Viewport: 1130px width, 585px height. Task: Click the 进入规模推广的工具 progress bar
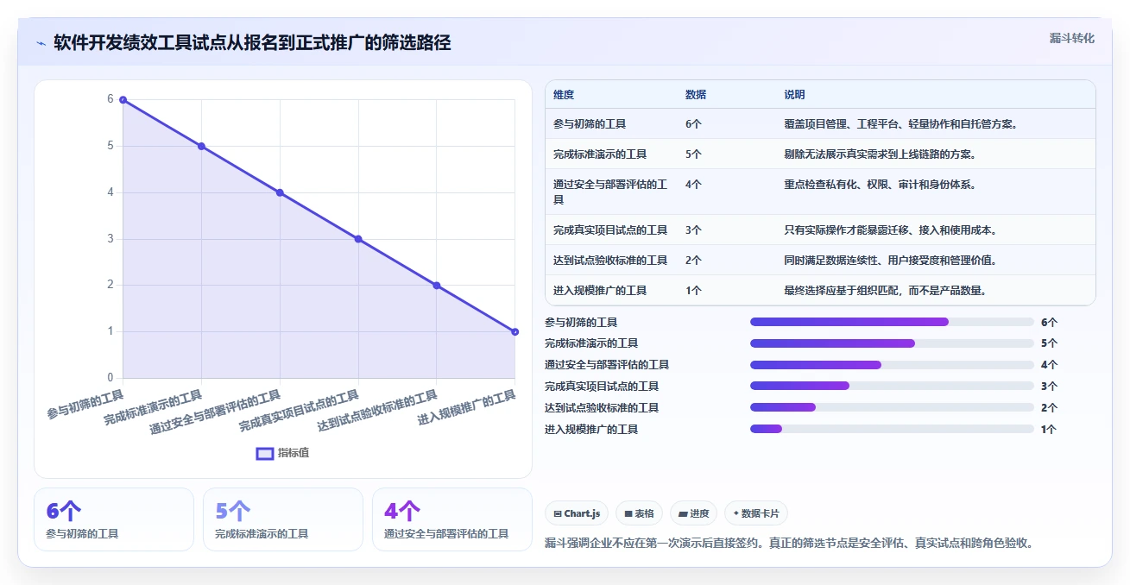(x=892, y=429)
